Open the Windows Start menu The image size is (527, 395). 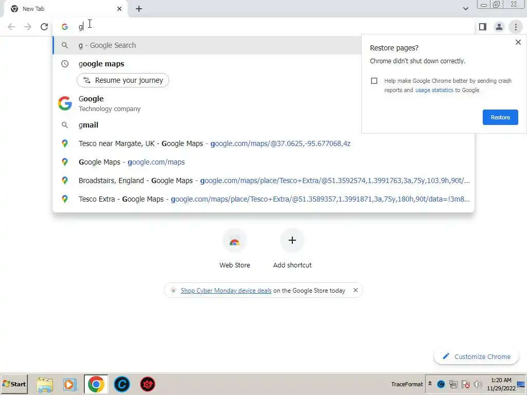point(14,384)
